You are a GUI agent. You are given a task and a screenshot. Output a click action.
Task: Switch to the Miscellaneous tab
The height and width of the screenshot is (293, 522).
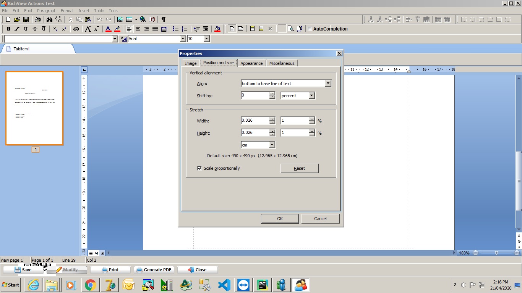[282, 63]
